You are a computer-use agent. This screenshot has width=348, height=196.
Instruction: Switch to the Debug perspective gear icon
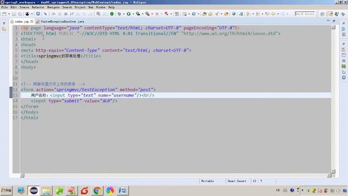tap(343, 14)
